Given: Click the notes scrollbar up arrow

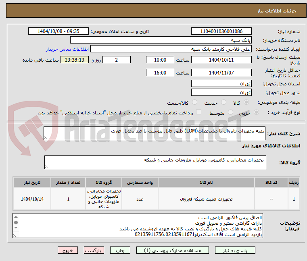Looking at the screenshot, I should click(16, 217).
